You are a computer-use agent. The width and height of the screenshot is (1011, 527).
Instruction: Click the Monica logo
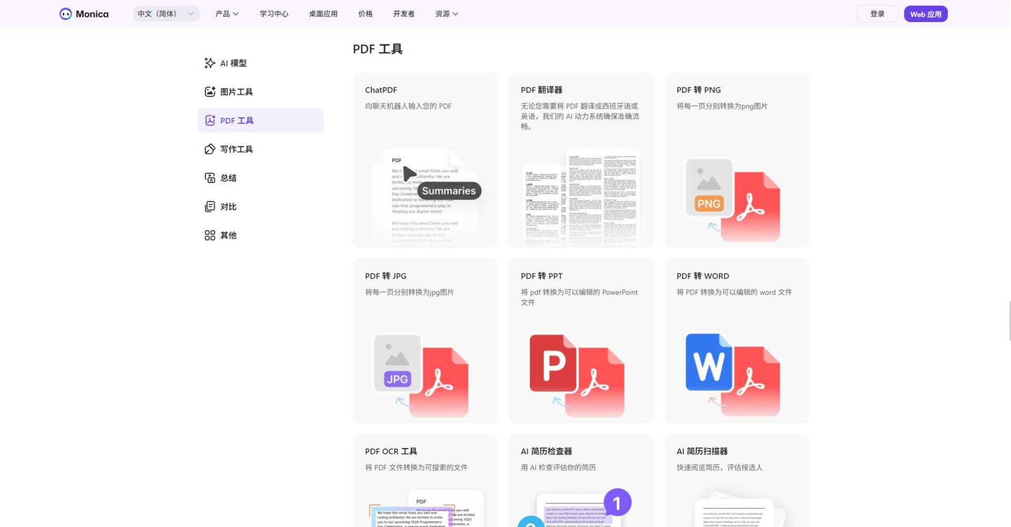coord(84,14)
